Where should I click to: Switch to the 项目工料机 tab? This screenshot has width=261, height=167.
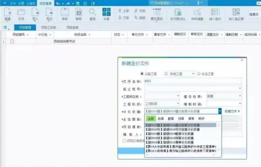pyautogui.click(x=49, y=27)
